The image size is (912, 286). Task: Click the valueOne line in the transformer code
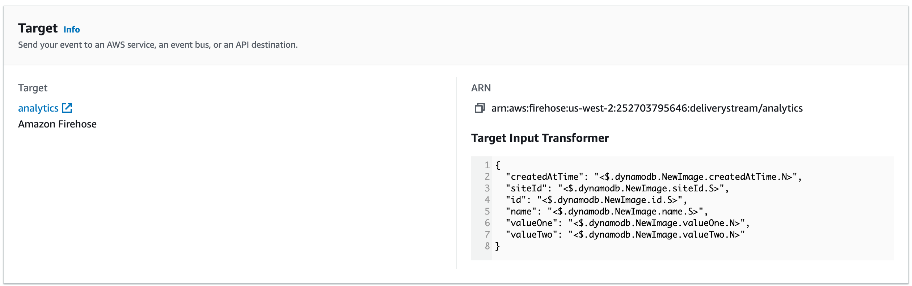pyautogui.click(x=628, y=223)
